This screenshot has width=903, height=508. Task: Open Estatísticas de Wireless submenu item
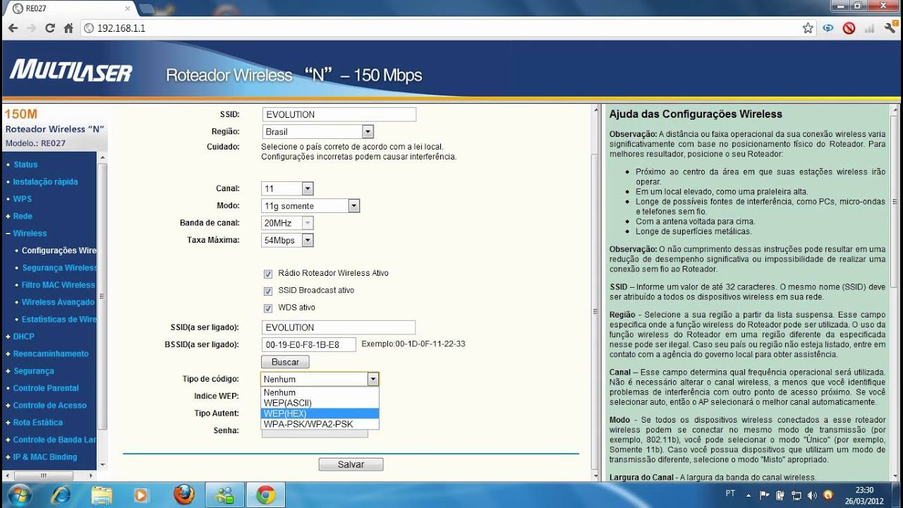click(59, 319)
